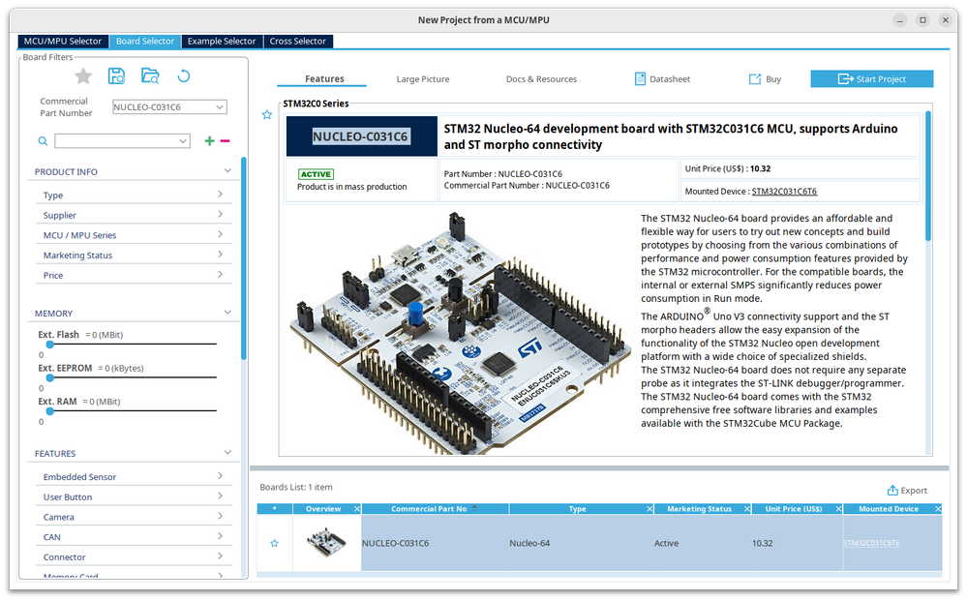Collapse the PRODUCT INFO section

point(227,171)
